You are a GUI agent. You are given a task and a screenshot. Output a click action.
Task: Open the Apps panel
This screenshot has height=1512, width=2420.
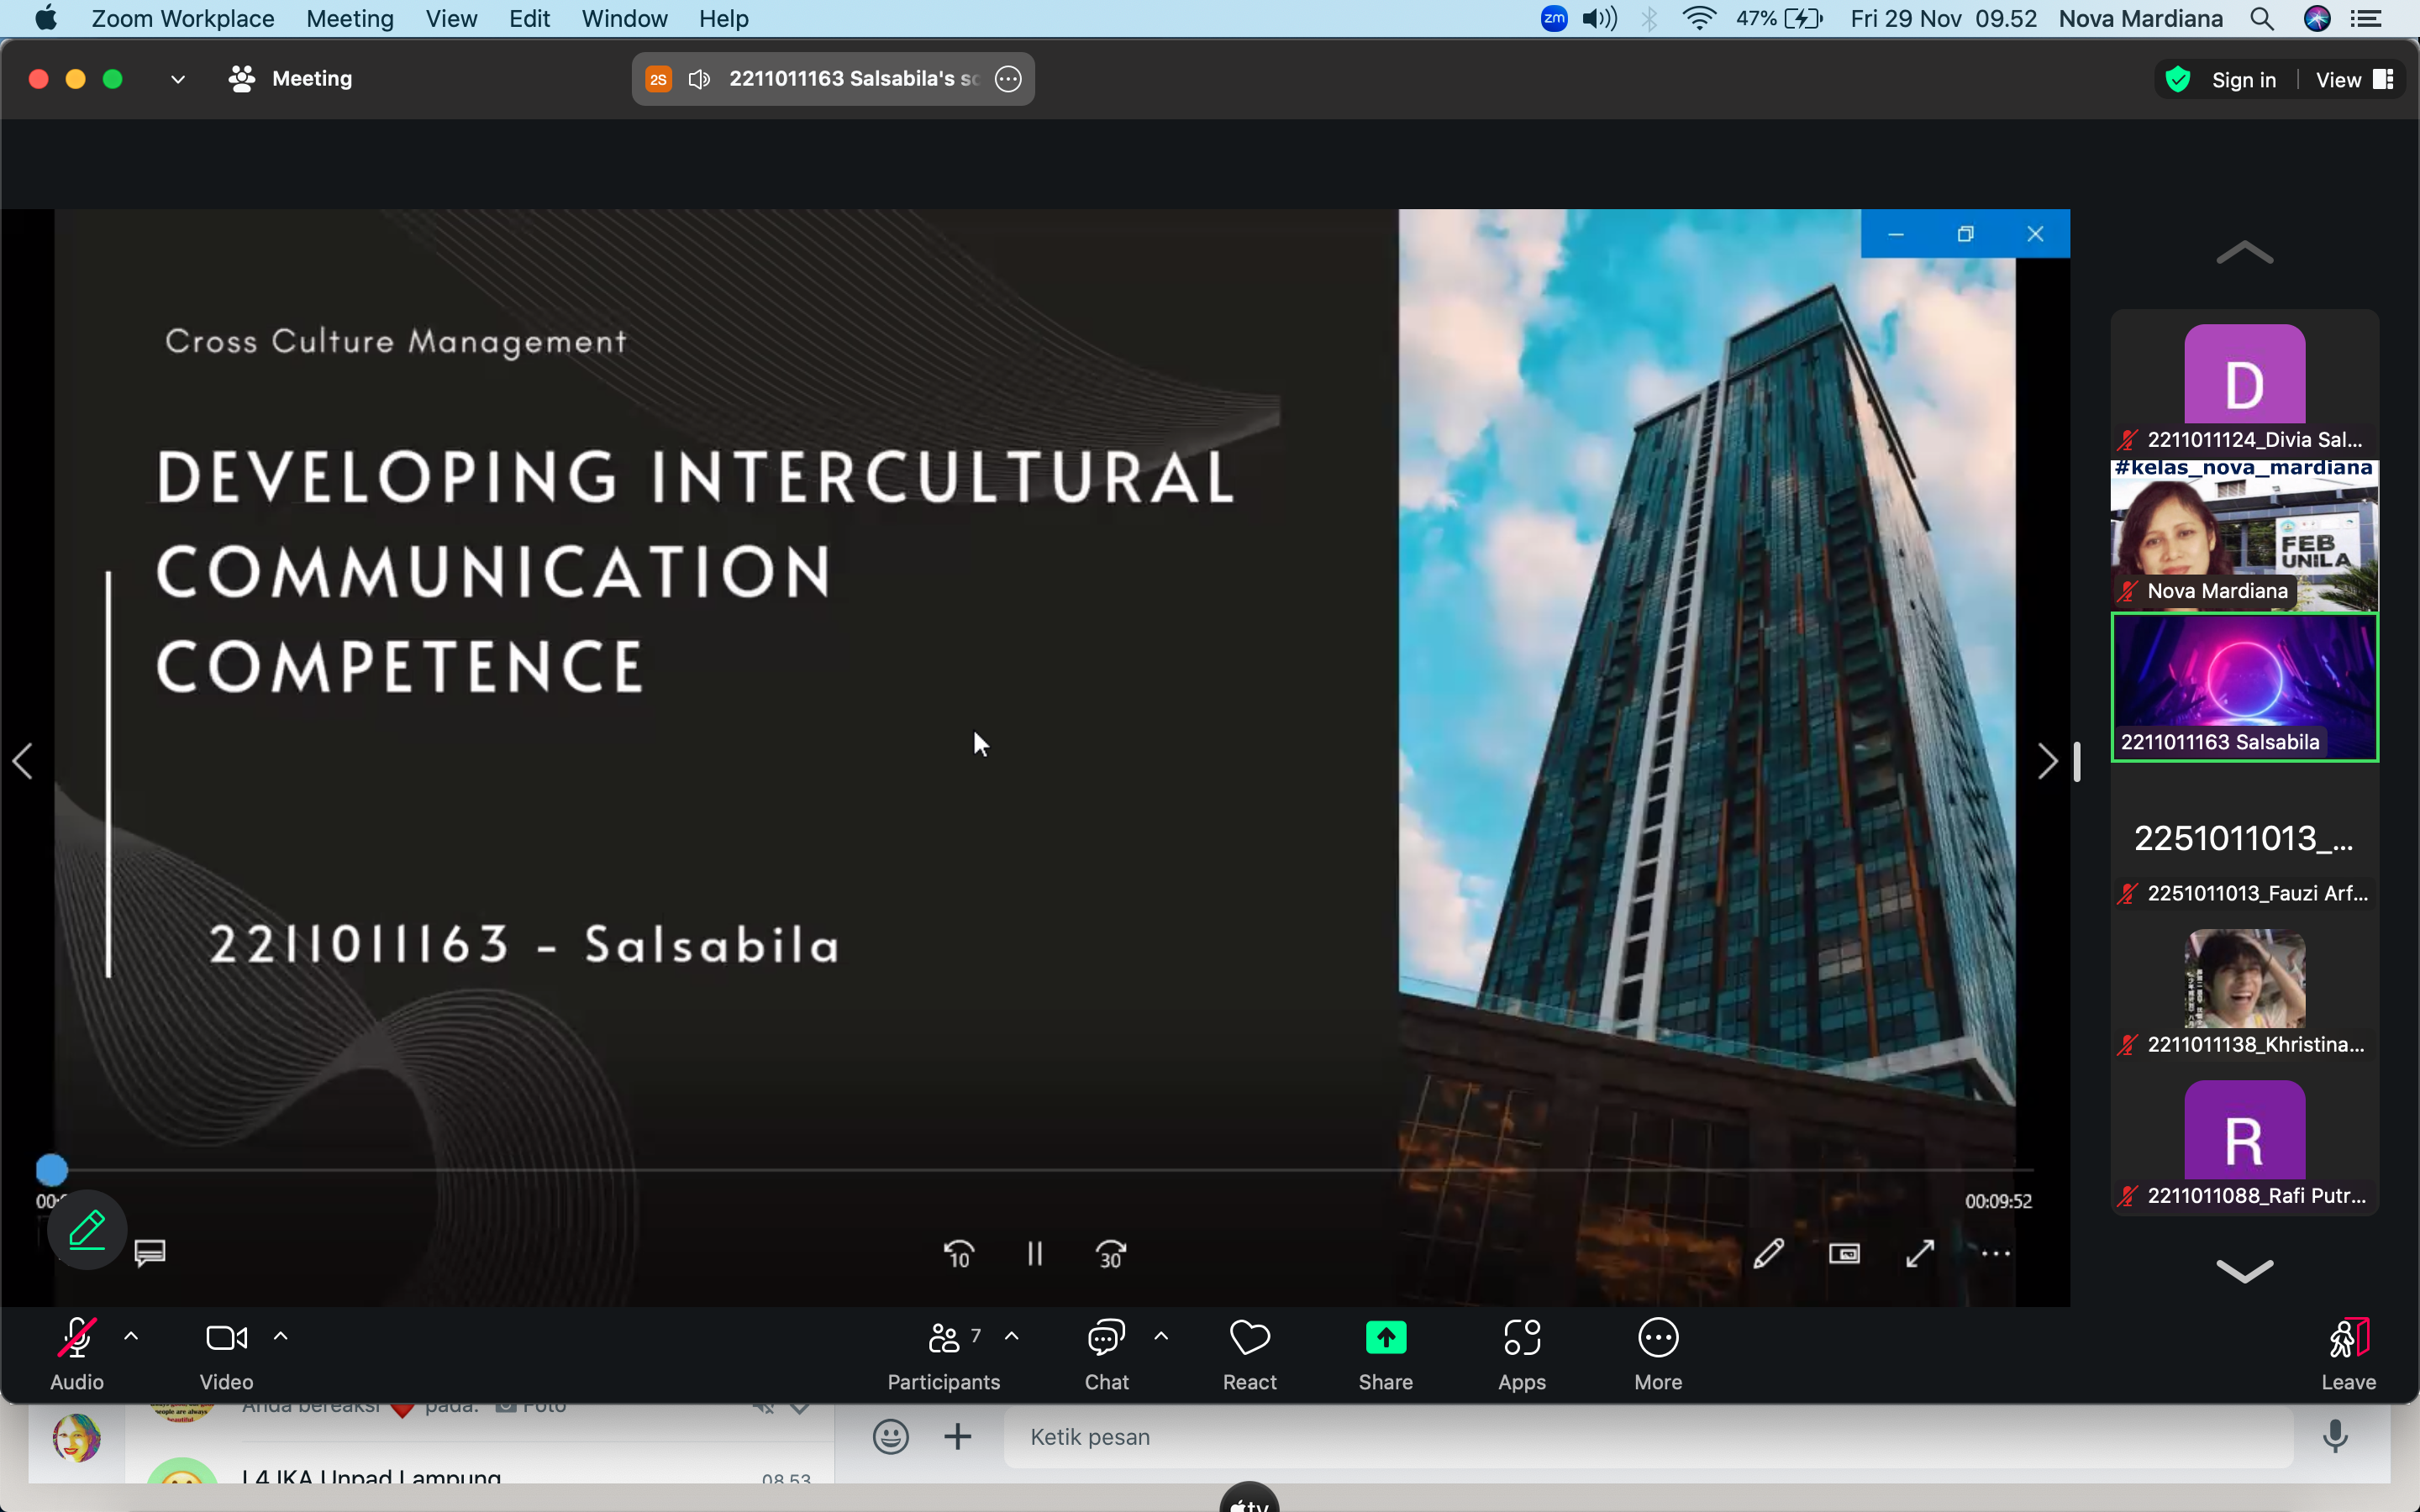click(1521, 1338)
